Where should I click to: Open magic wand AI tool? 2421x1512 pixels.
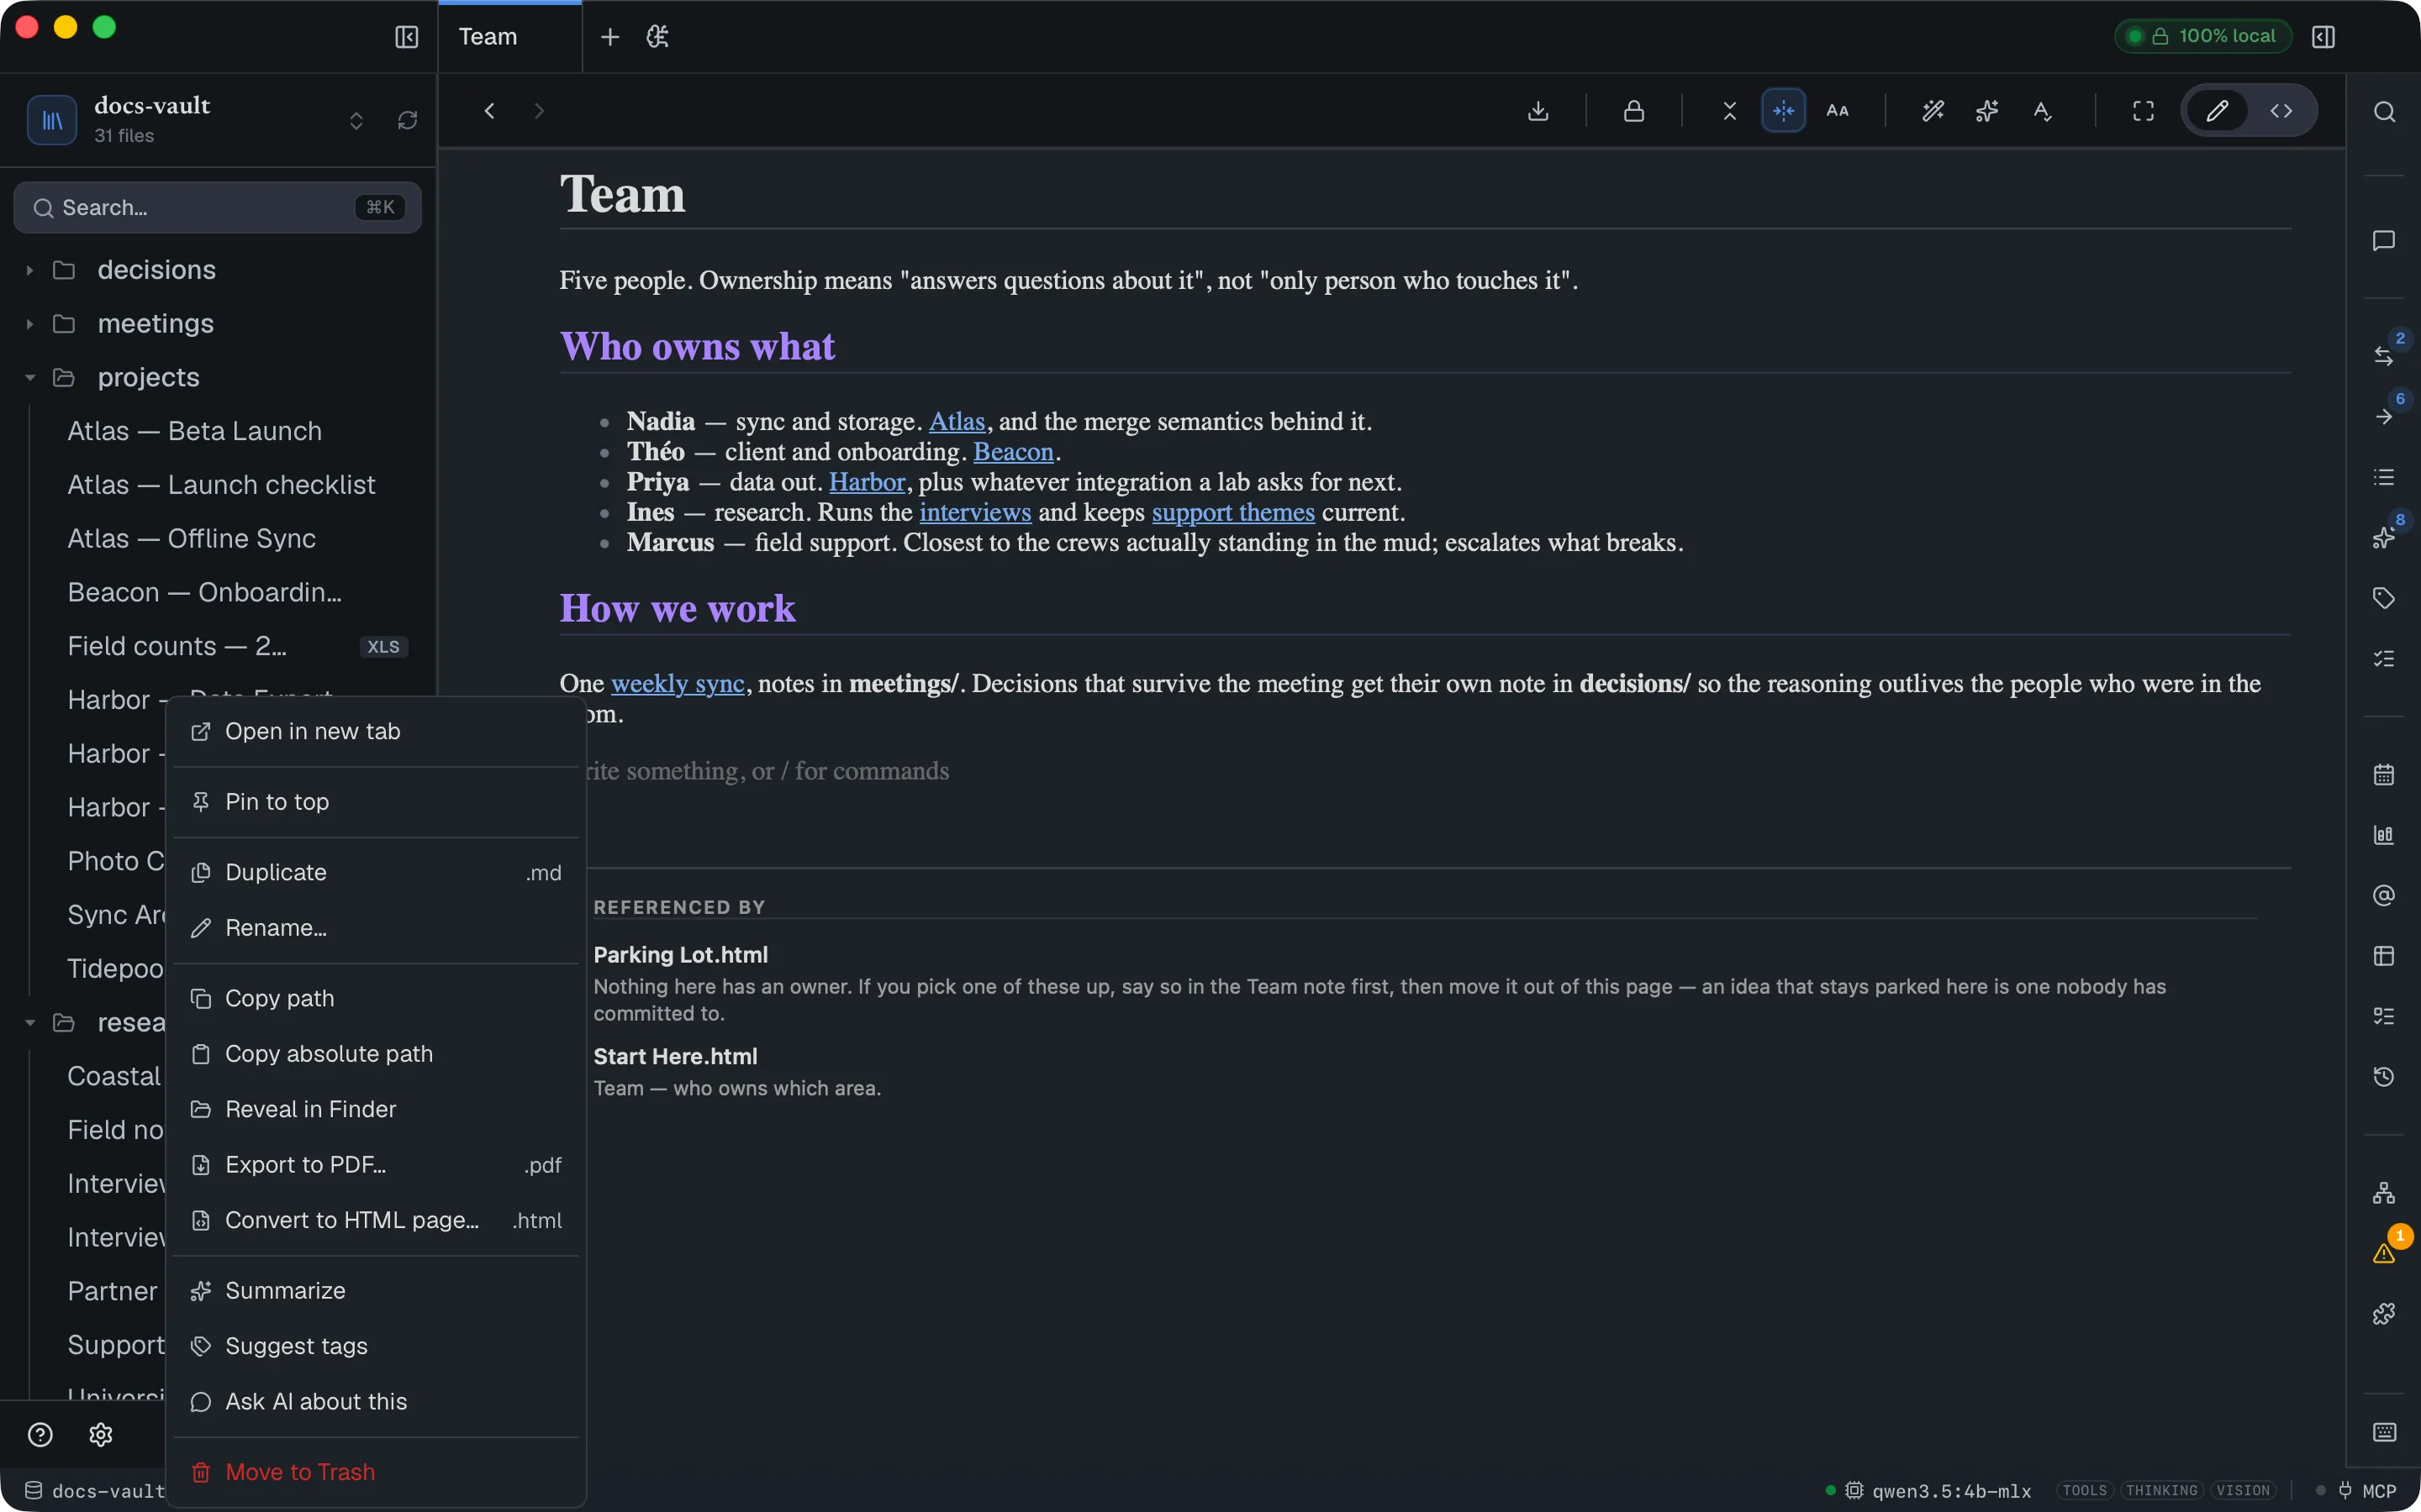click(x=1933, y=111)
